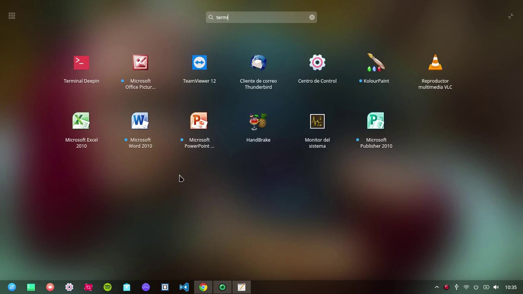Open the green circle app in the dock
The image size is (523, 294).
(222, 287)
